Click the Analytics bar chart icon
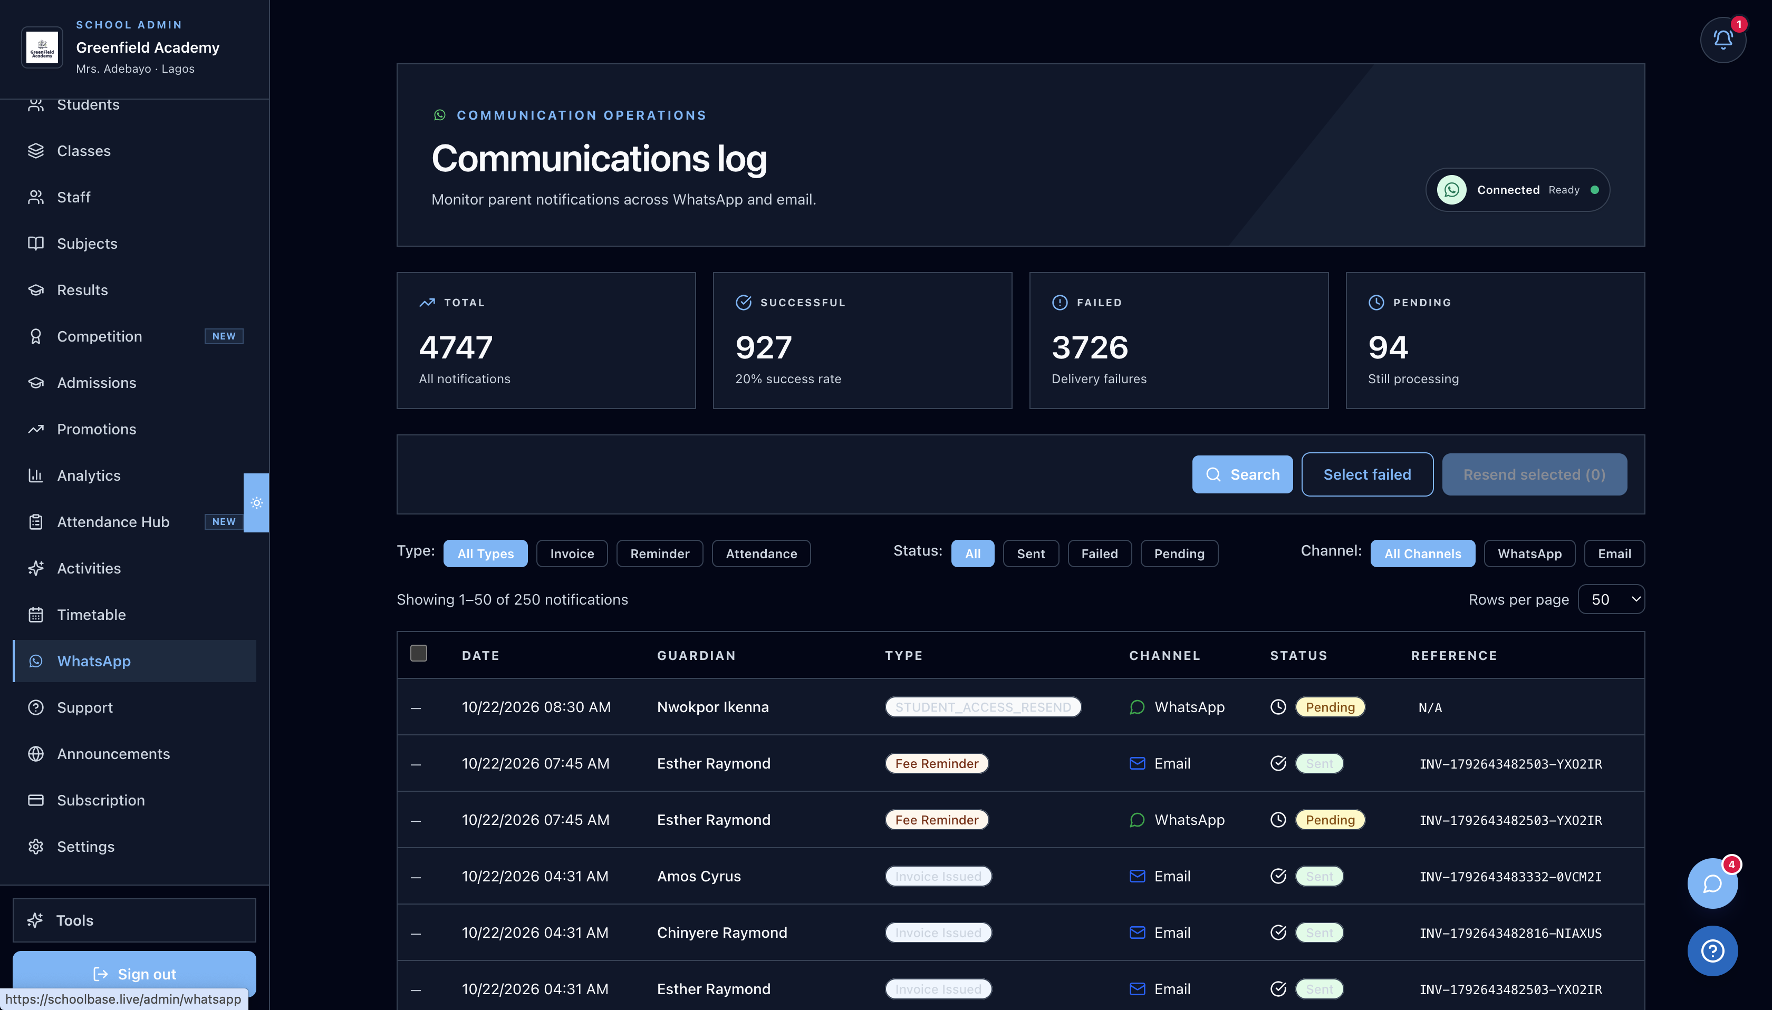The image size is (1772, 1010). click(x=35, y=475)
